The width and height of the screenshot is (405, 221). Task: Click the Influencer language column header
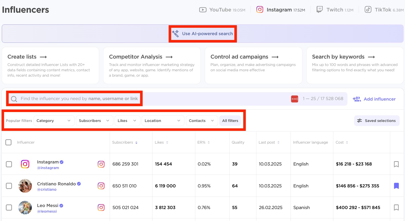[310, 142]
